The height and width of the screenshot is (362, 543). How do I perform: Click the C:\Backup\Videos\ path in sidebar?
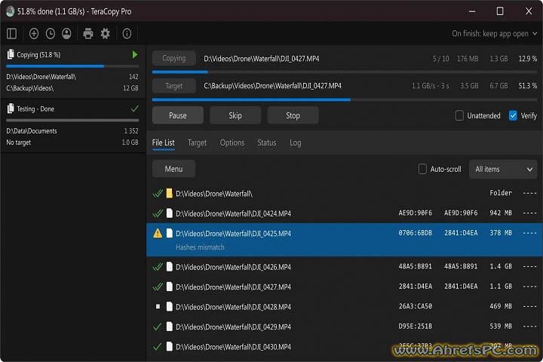point(29,88)
